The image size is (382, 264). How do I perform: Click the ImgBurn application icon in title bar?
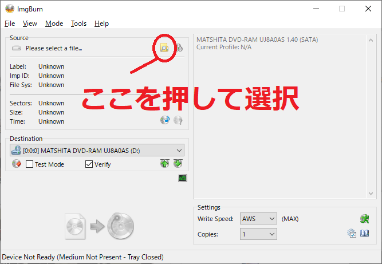[x=10, y=9]
